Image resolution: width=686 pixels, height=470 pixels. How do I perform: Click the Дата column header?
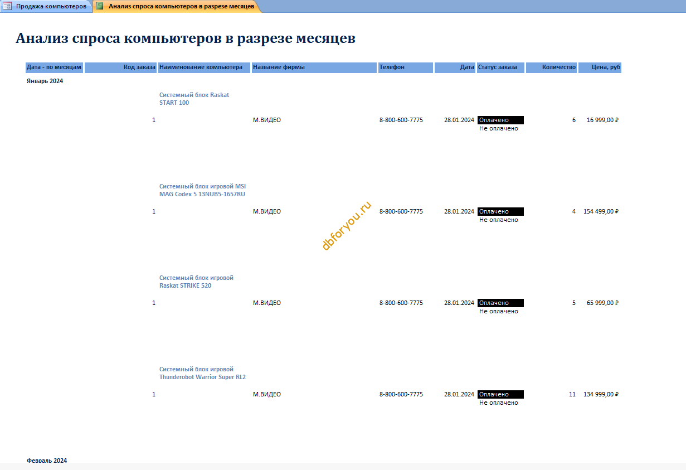click(455, 67)
